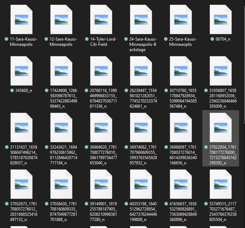The width and height of the screenshot is (245, 228).
Task: Click the image icon for file 17424908_1266
Action: pos(61,71)
